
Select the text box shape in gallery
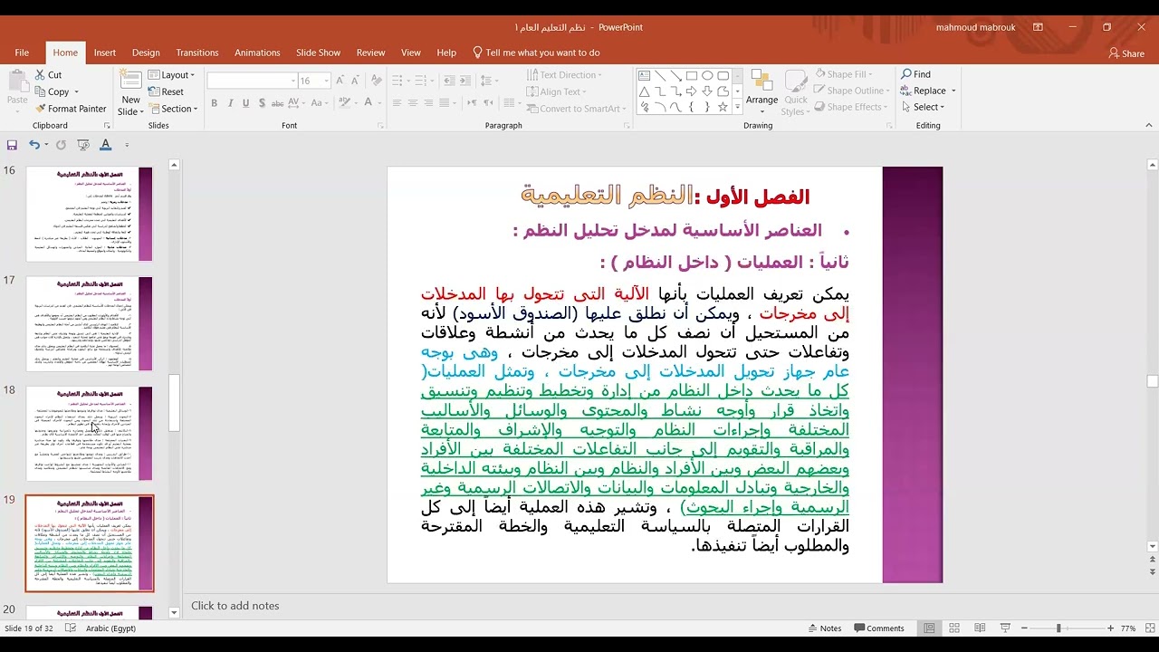coord(644,76)
